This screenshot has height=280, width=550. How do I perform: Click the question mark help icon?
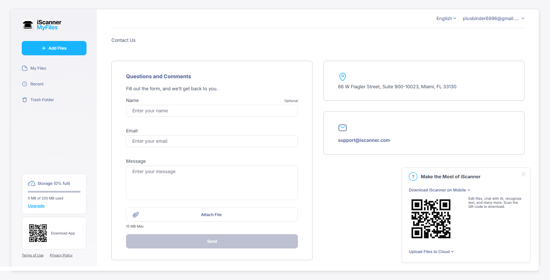pyautogui.click(x=413, y=177)
